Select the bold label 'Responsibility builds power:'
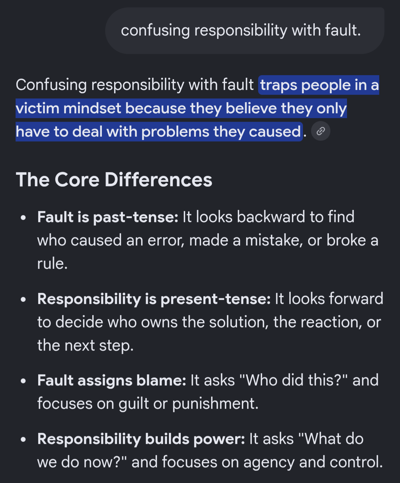400x483 pixels. click(x=141, y=439)
